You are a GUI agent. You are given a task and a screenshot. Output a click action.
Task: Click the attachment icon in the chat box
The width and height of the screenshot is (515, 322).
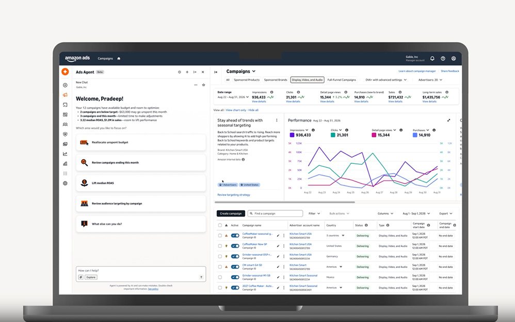pyautogui.click(x=81, y=277)
